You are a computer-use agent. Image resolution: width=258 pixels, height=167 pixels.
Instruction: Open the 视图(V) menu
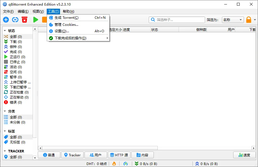[38, 12]
